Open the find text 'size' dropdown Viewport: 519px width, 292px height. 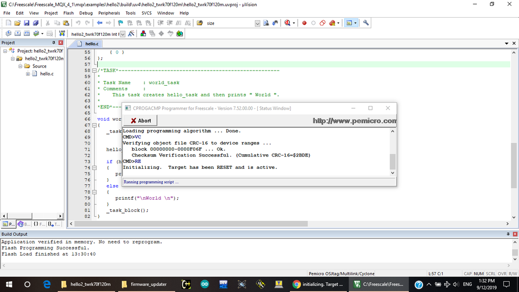pos(258,23)
